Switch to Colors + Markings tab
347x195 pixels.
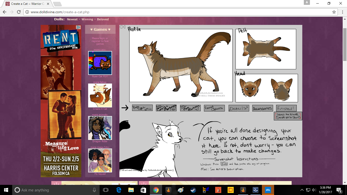[166, 108]
